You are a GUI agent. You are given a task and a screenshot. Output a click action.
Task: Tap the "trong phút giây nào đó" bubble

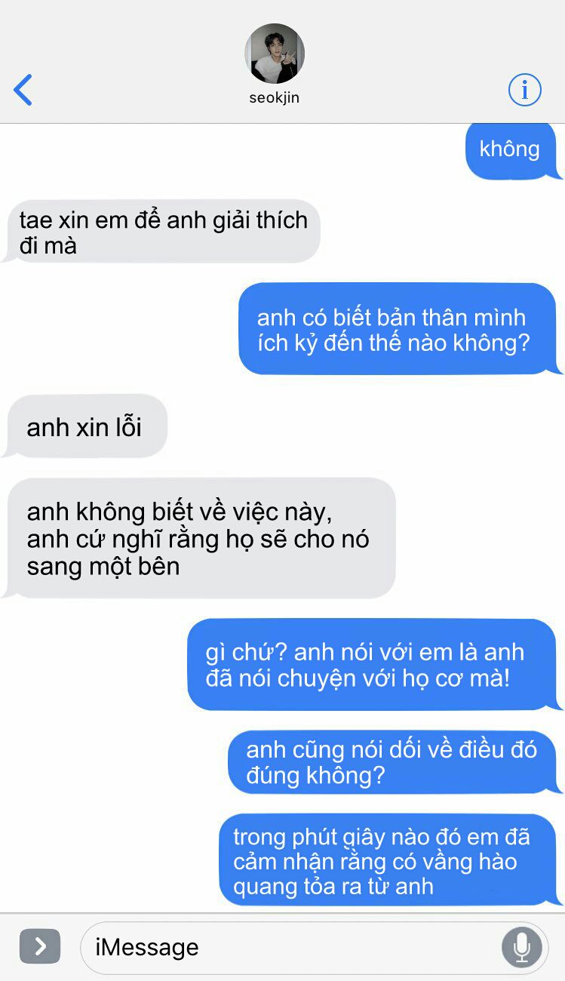click(390, 860)
